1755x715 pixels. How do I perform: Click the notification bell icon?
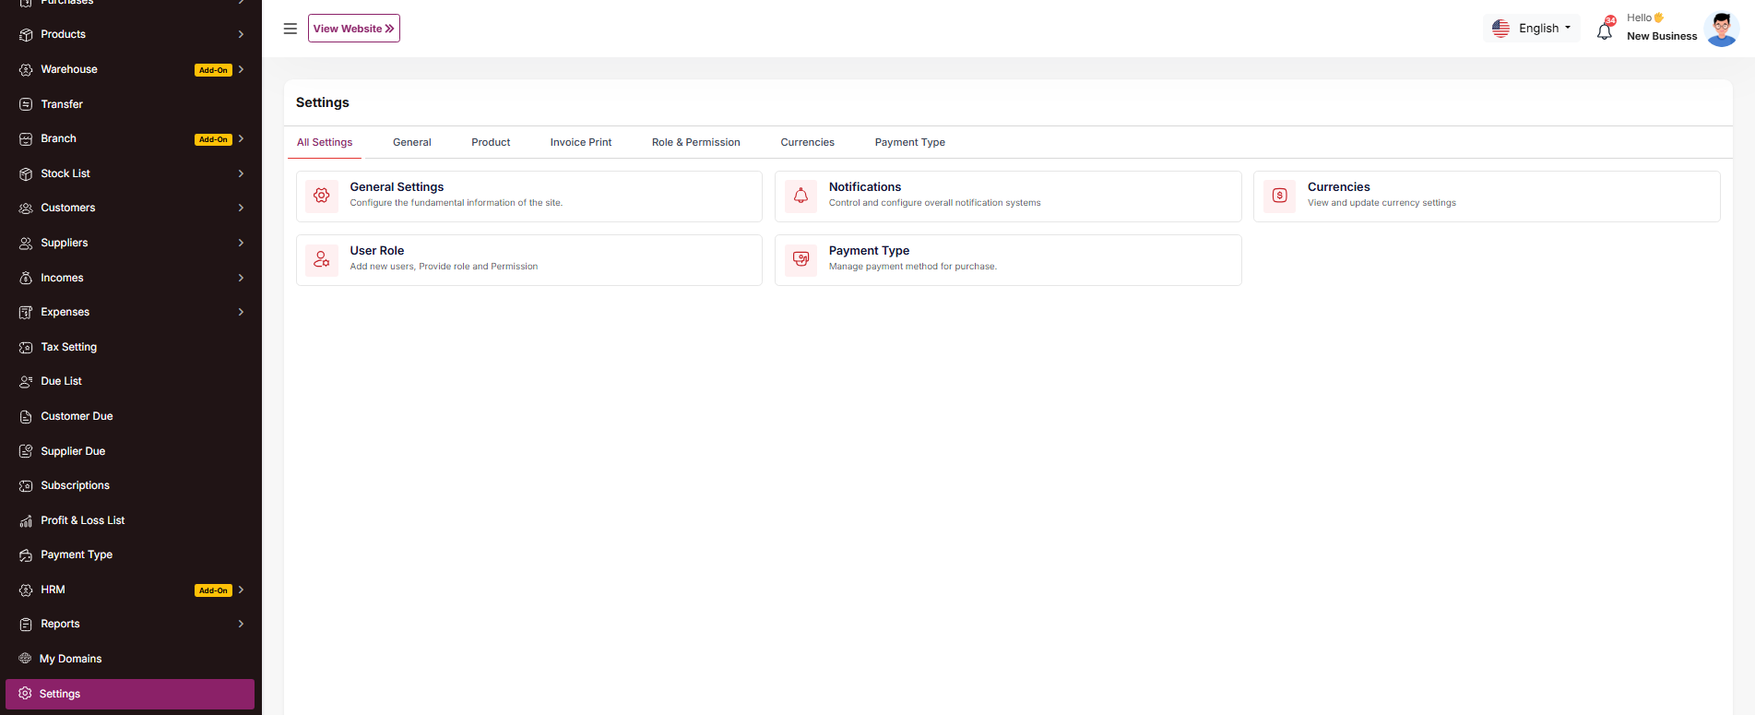(x=1605, y=31)
